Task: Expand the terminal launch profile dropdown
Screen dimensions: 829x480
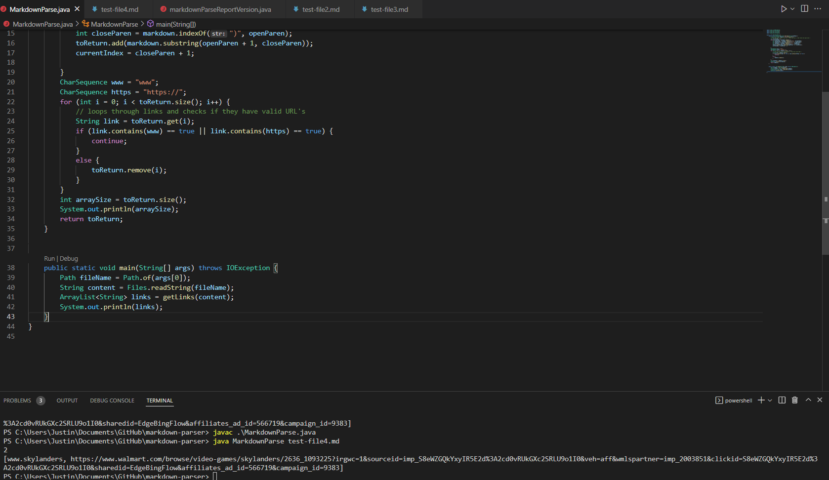Action: pyautogui.click(x=770, y=400)
